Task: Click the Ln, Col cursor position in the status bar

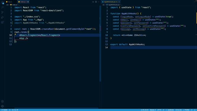Action: point(145,110)
